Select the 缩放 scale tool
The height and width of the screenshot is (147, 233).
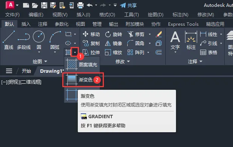(114, 53)
